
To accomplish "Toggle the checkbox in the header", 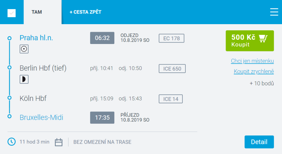I will coord(12,13).
